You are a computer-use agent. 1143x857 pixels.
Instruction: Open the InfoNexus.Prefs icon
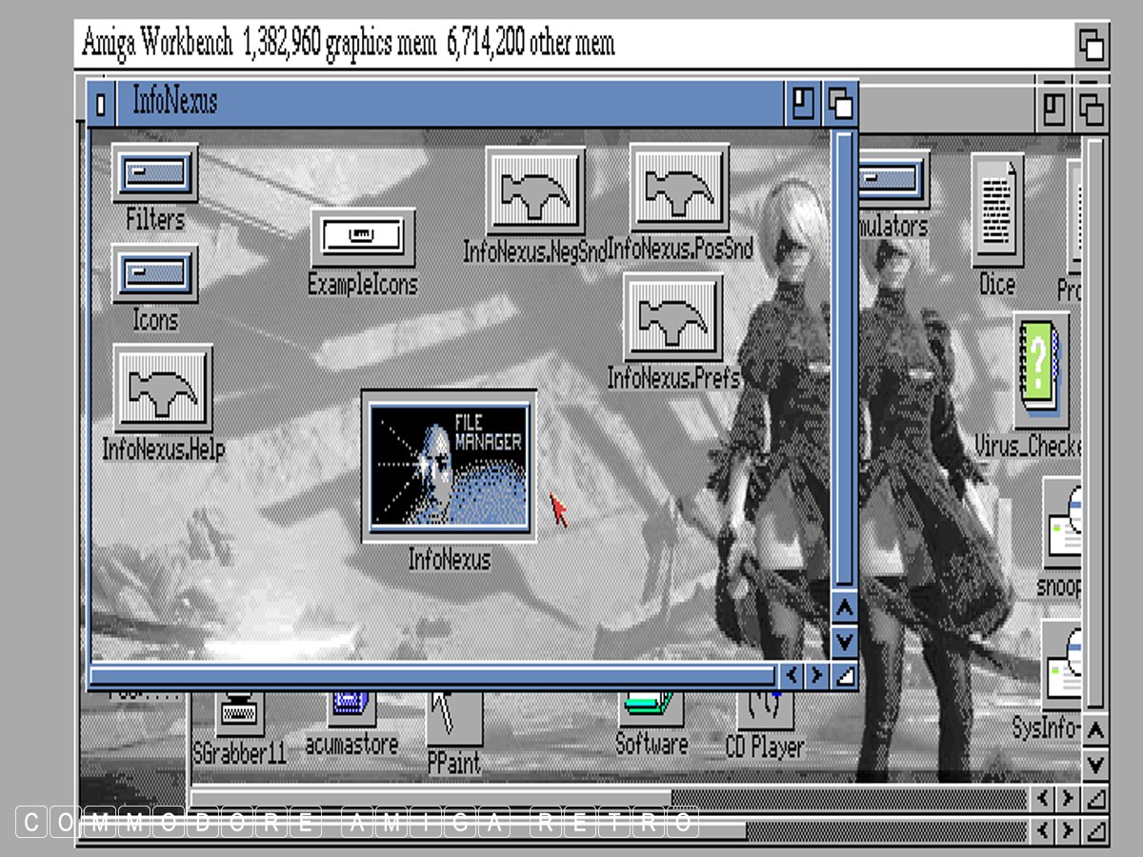tap(672, 318)
